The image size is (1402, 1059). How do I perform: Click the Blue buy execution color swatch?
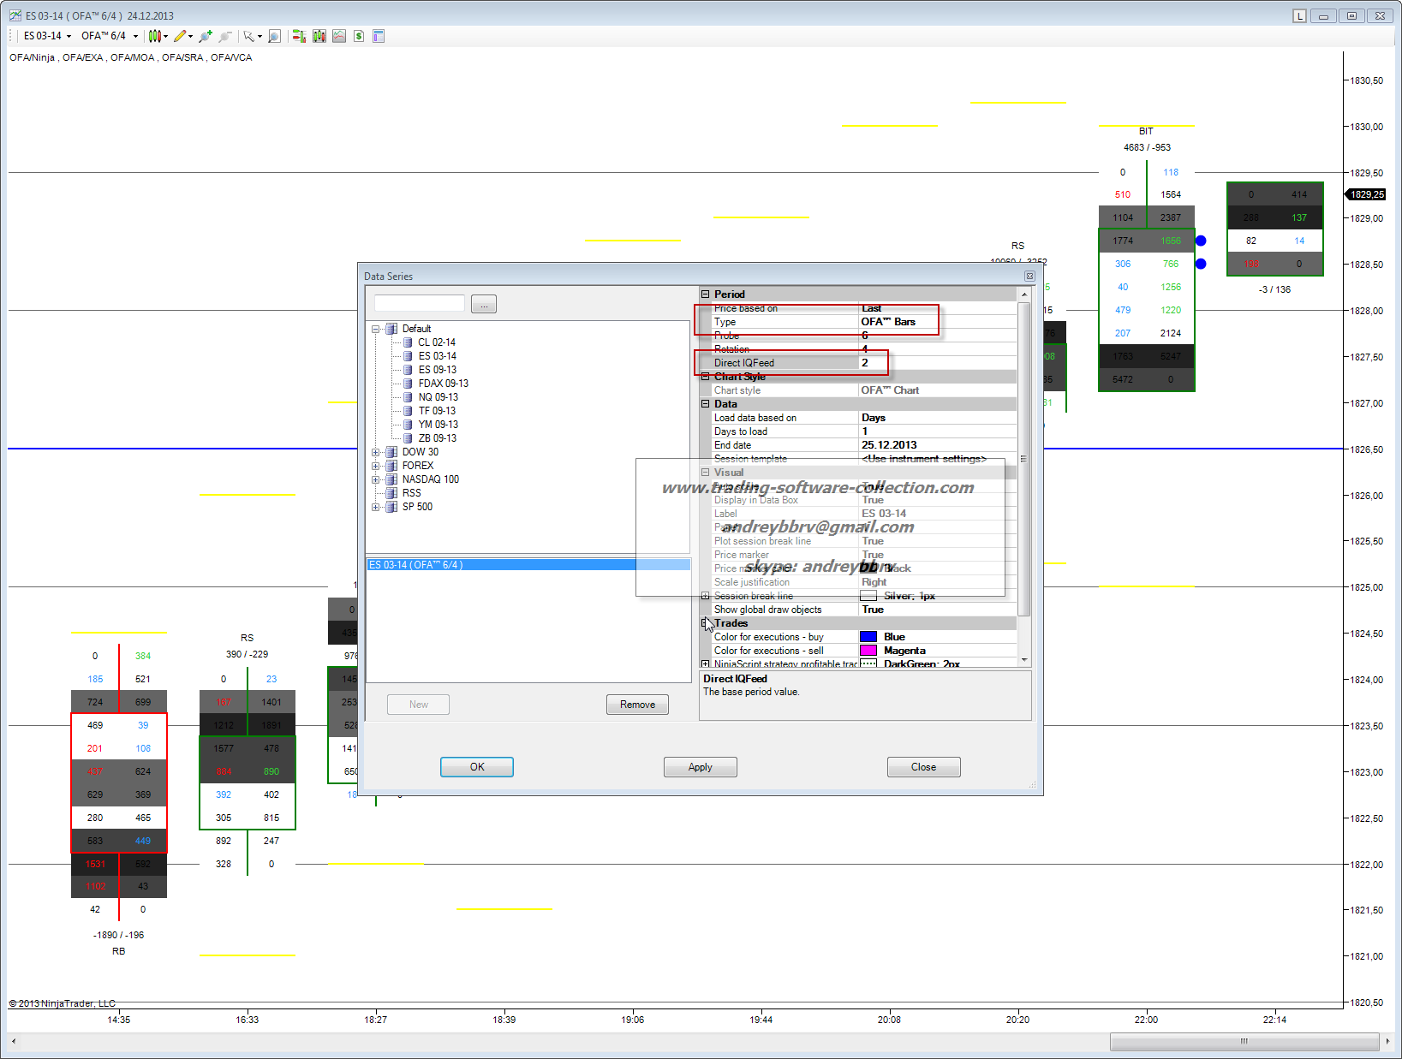[868, 637]
